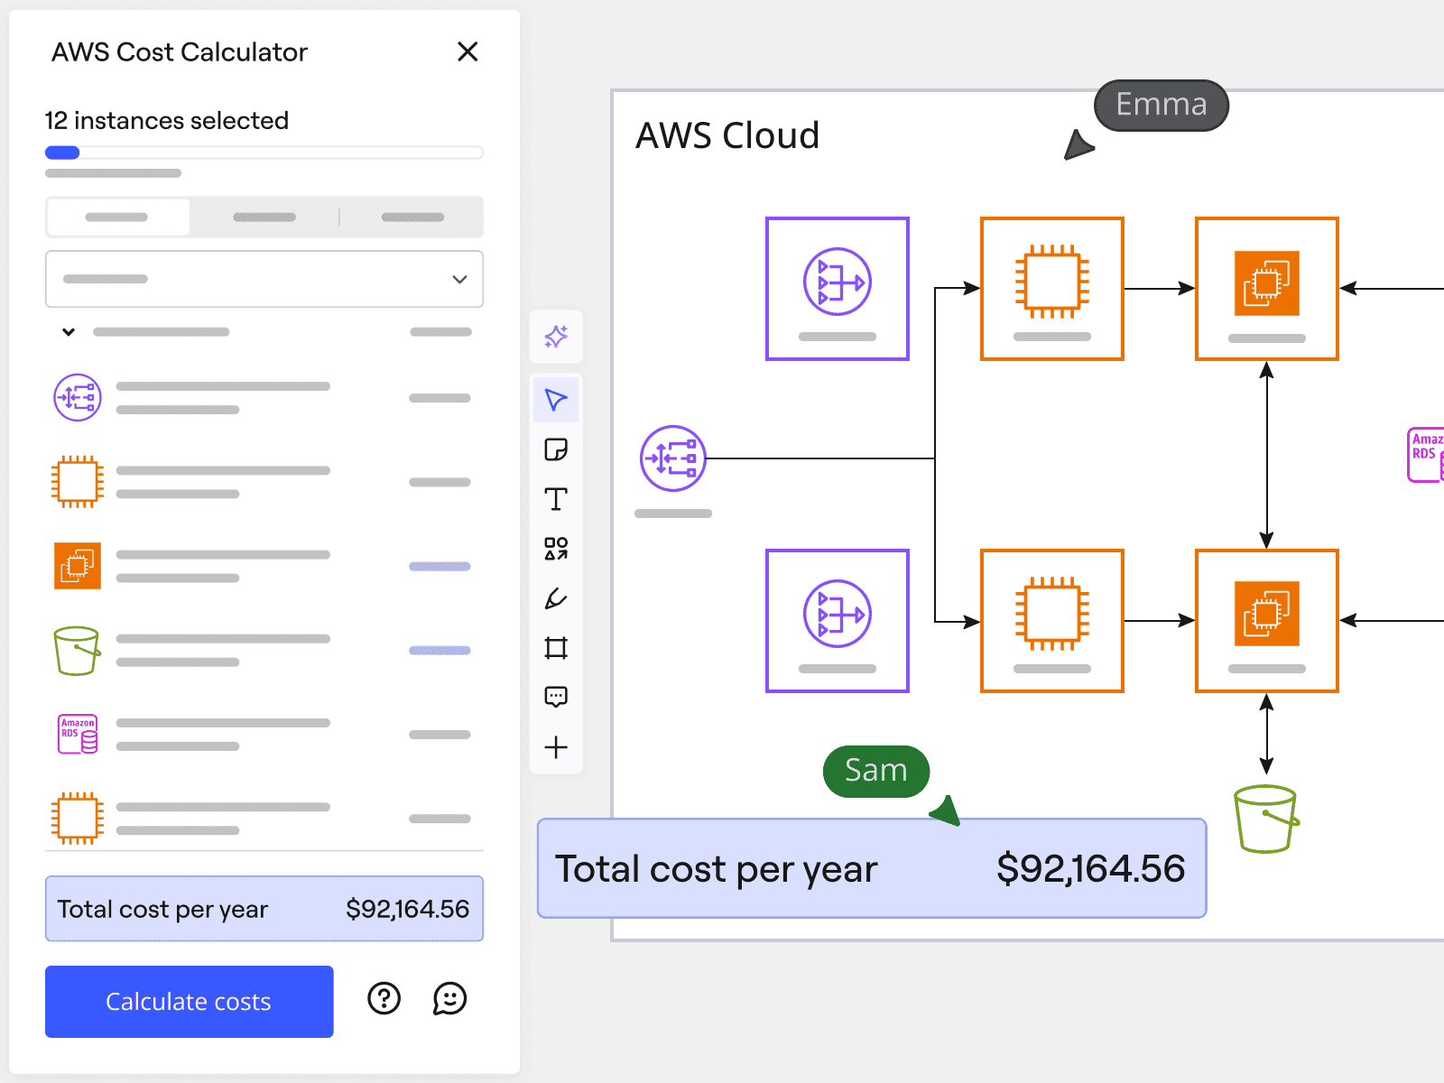Click the AI sparkle tool icon

pyautogui.click(x=556, y=337)
